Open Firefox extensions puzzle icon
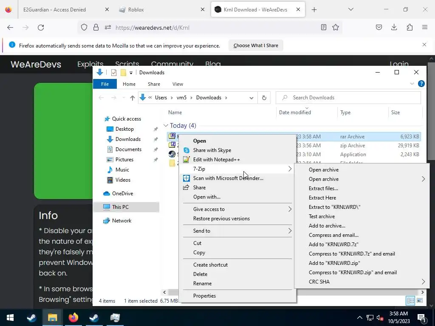Viewport: 435px width, 326px height. tap(410, 27)
